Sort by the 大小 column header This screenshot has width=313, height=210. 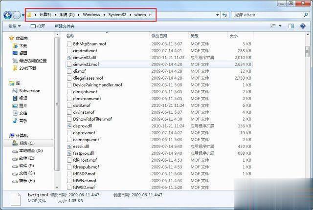pyautogui.click(x=233, y=36)
